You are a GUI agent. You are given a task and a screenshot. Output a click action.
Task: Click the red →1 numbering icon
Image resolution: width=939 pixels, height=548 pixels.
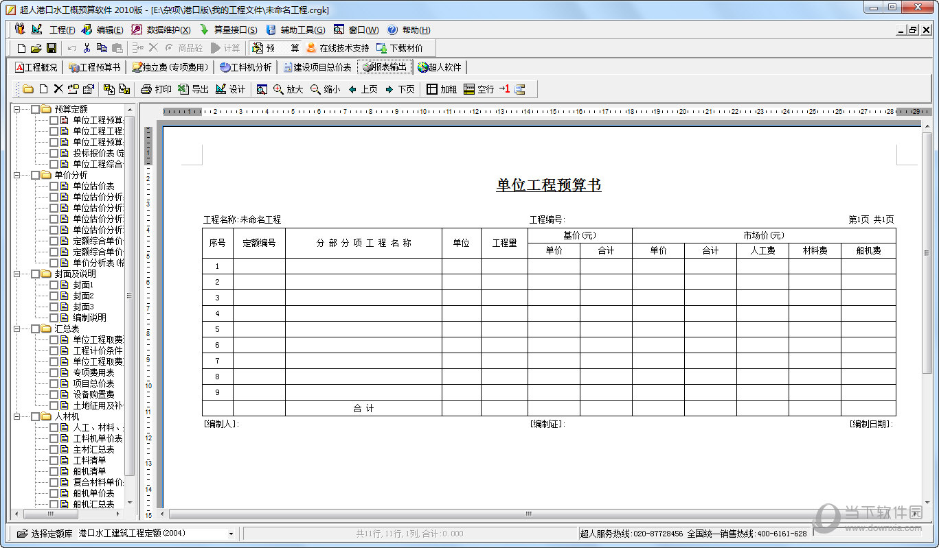[x=505, y=89]
